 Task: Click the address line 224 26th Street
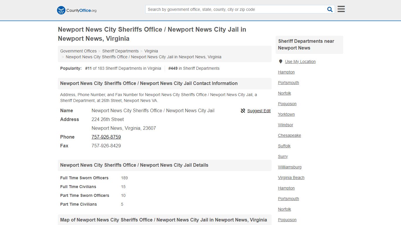(x=108, y=119)
